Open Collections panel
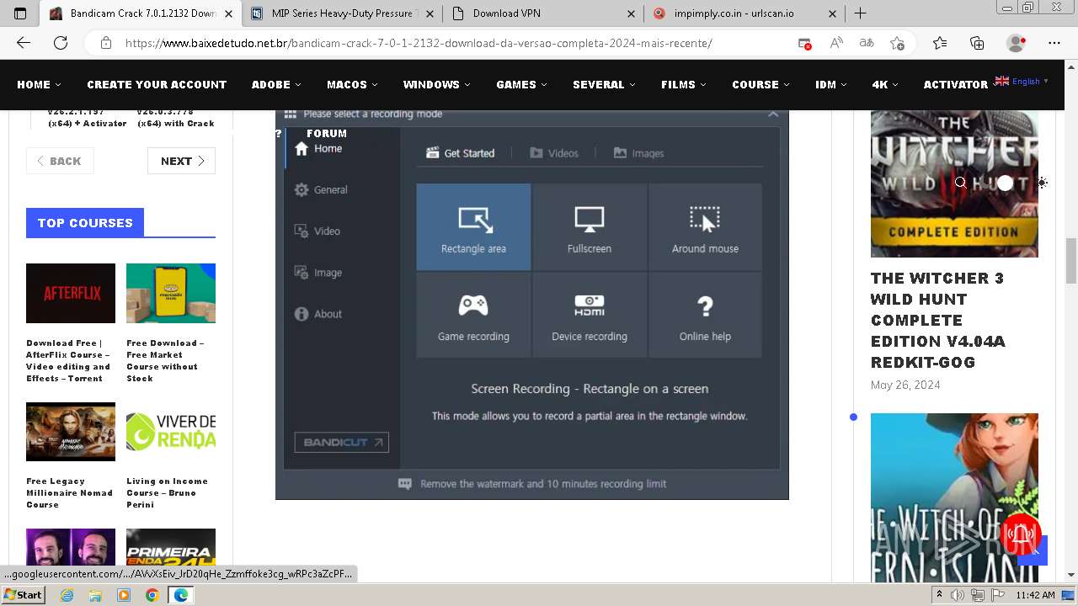 (x=977, y=43)
